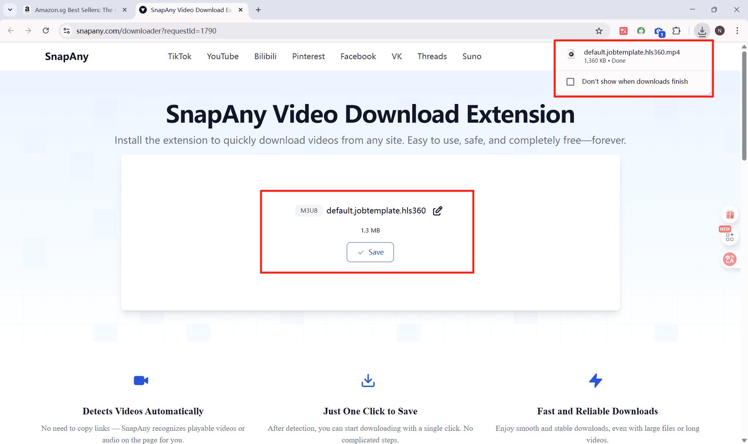Click the default.jobtemplate.hls360 file title

click(x=376, y=211)
